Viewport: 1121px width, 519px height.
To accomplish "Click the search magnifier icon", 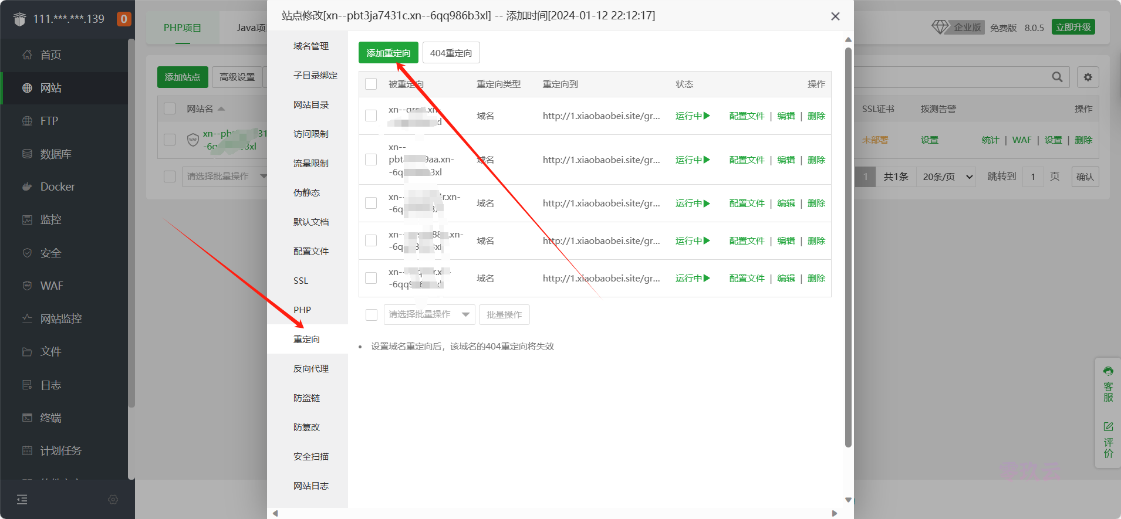I will (x=1057, y=77).
